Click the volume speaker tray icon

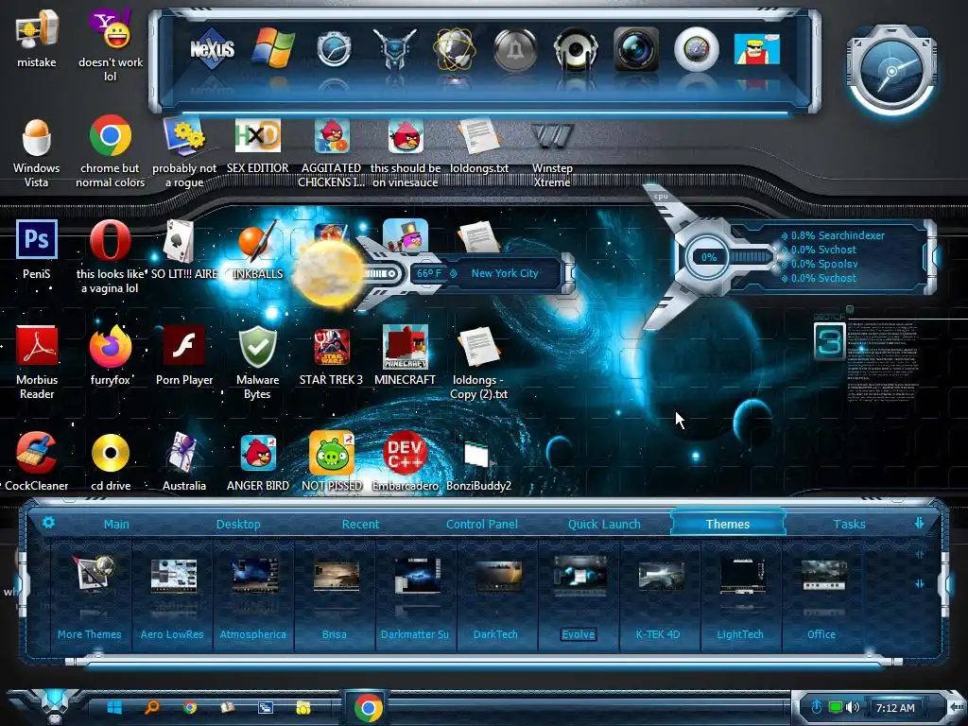coord(853,707)
